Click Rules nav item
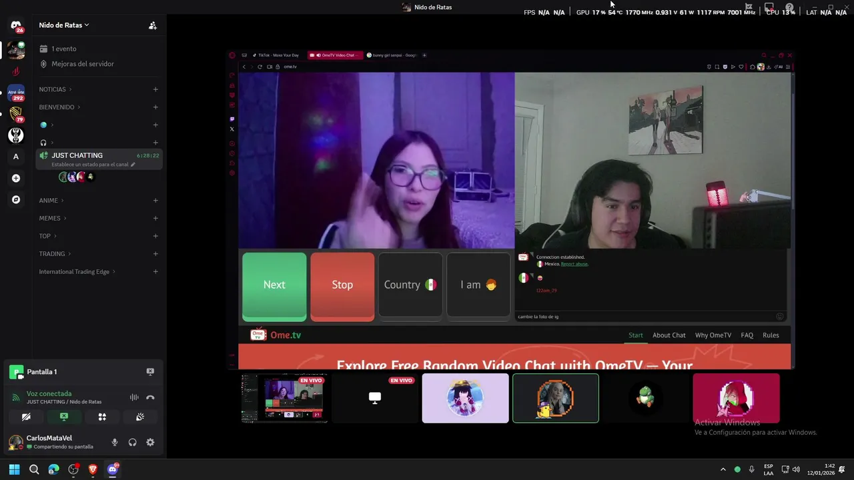 [771, 335]
